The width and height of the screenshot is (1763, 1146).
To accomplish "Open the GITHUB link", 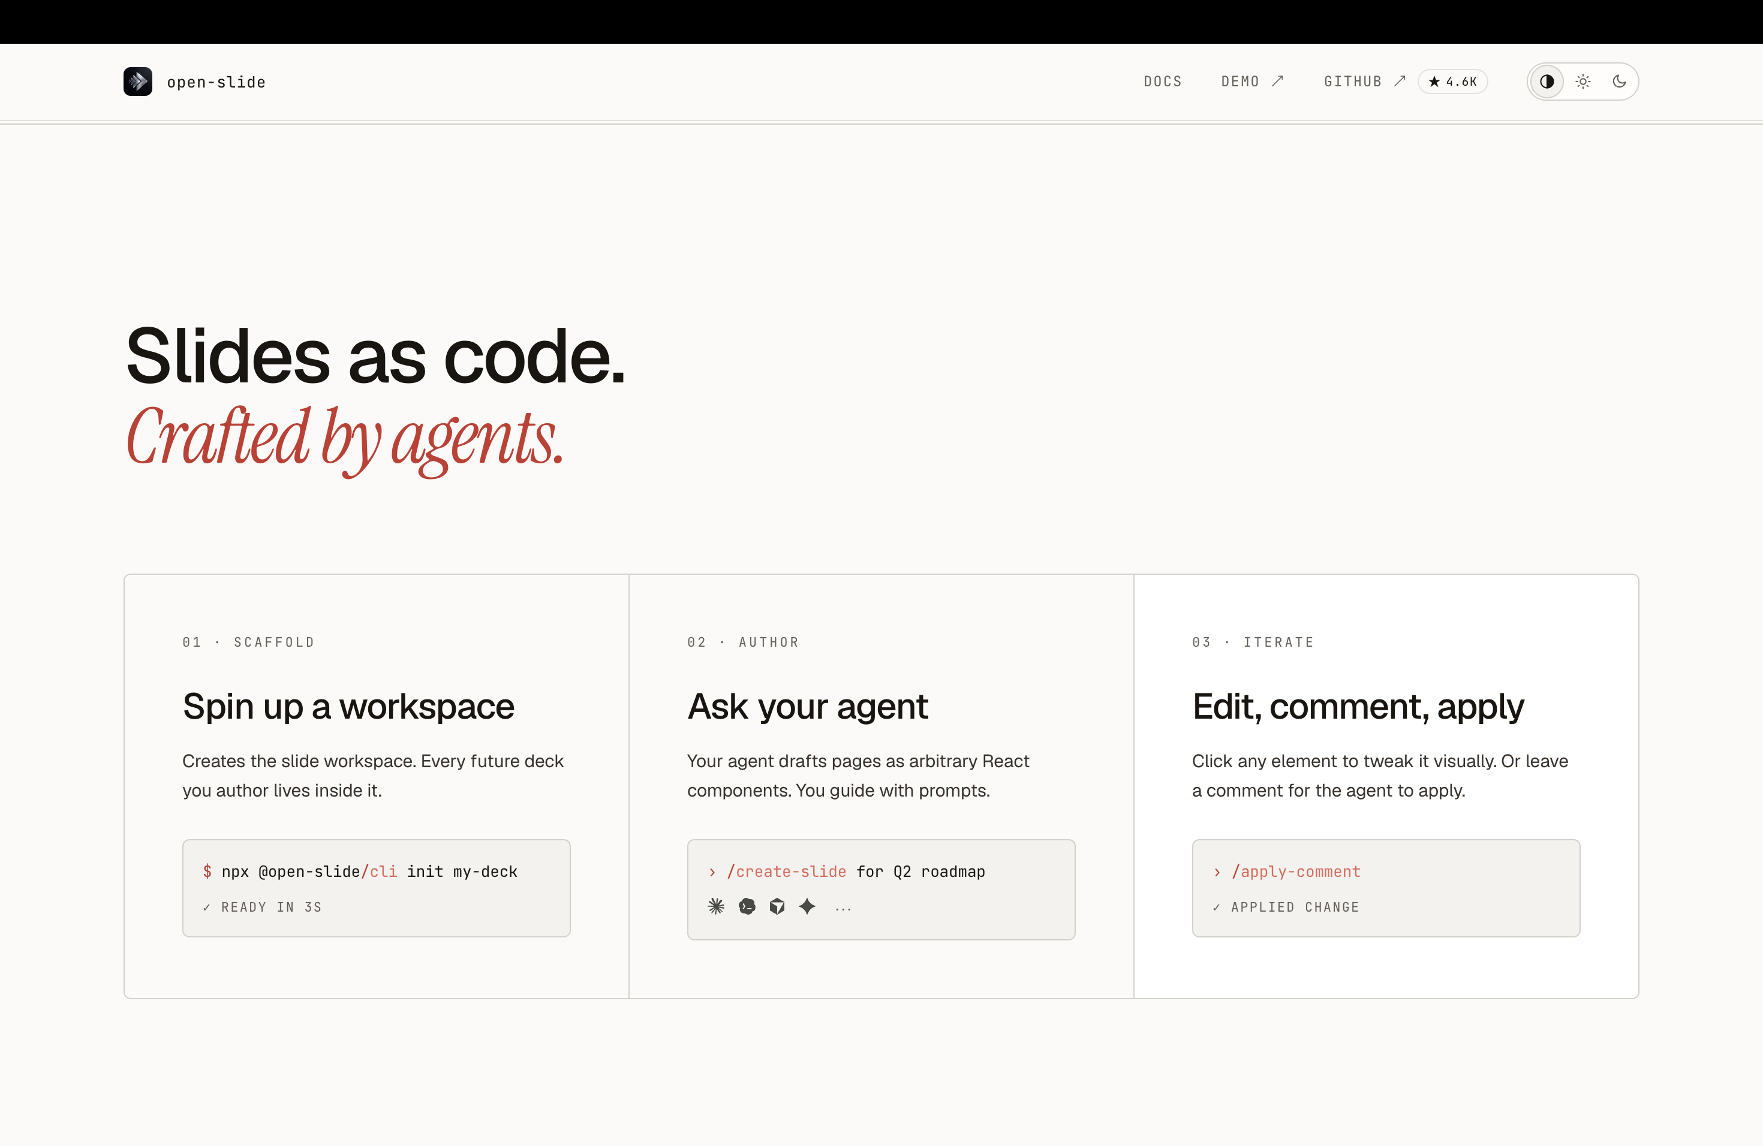I will point(1353,82).
